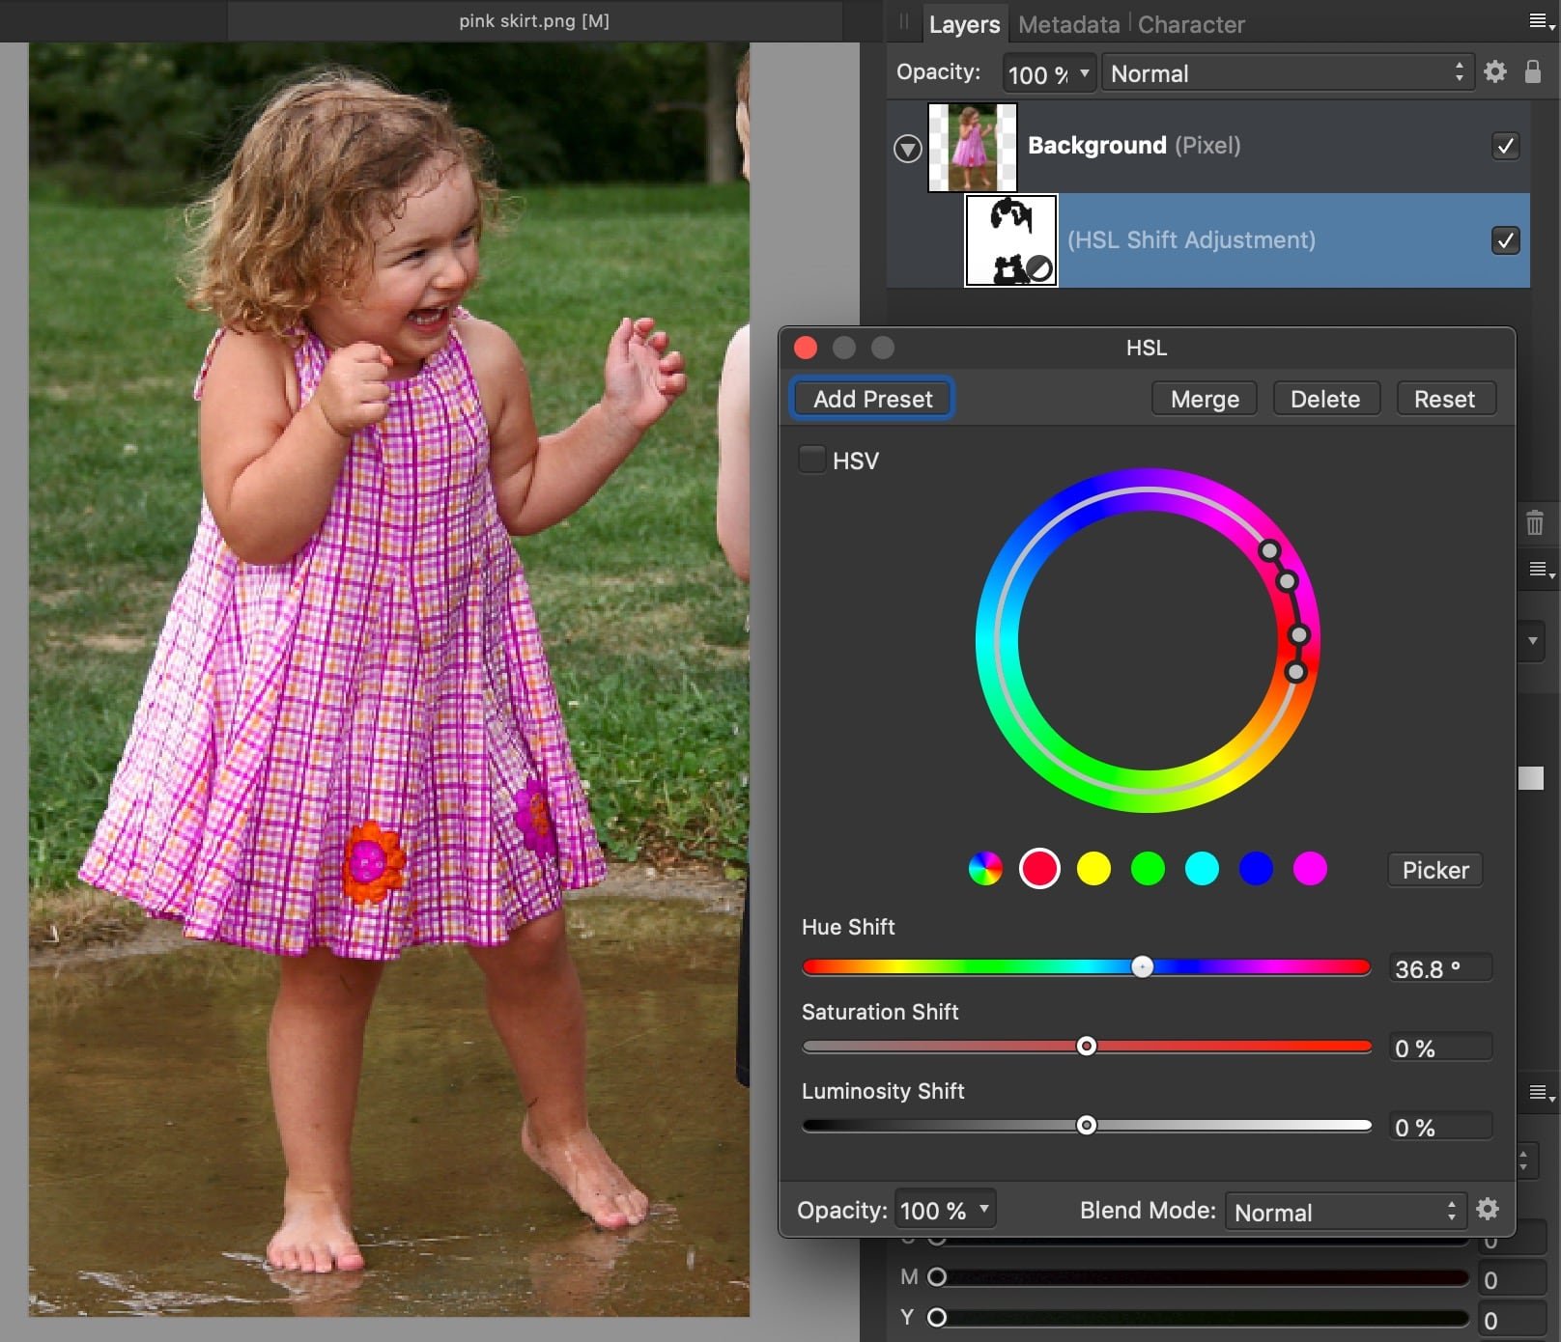
Task: Collapse the Background layer group
Action: click(x=907, y=149)
